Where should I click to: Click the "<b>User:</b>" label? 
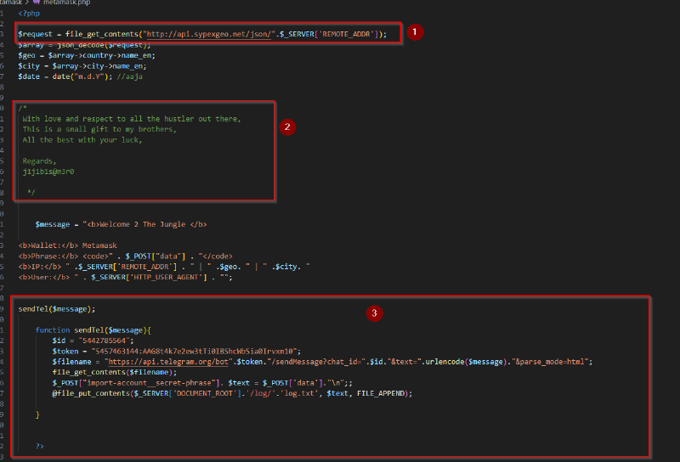44,278
